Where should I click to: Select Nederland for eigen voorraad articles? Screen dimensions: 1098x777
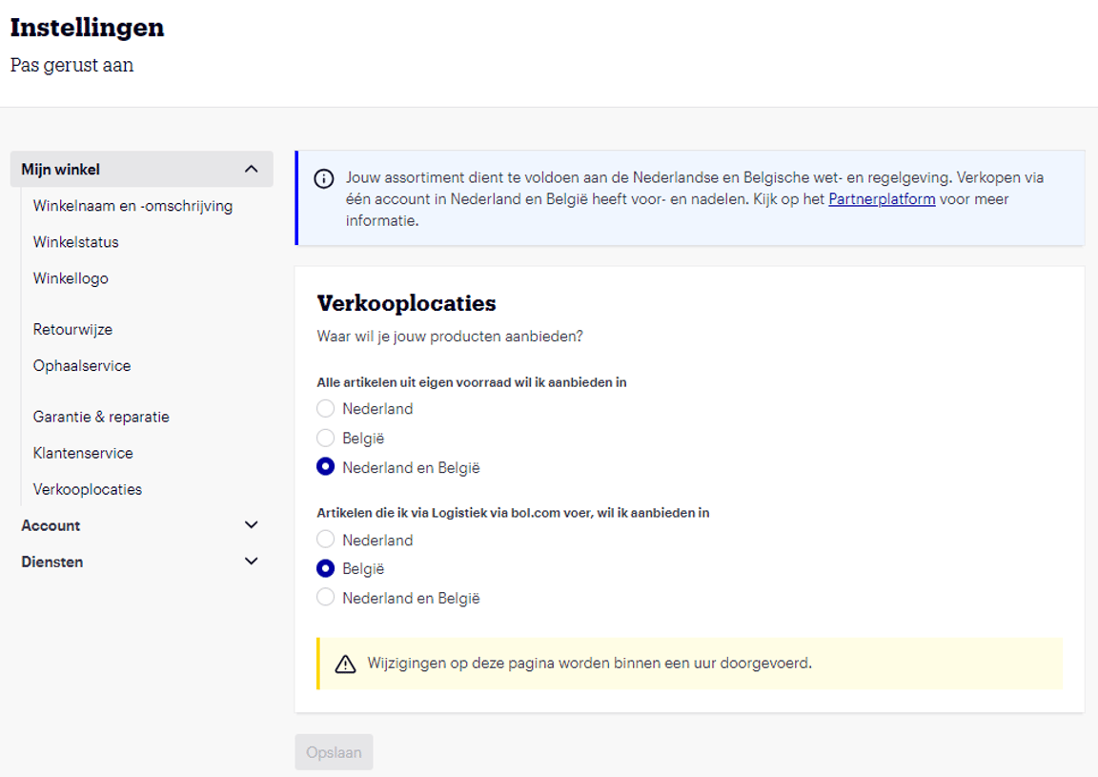pyautogui.click(x=324, y=408)
